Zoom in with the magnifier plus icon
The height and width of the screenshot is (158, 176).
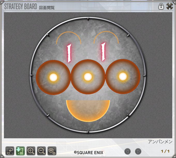click(x=31, y=151)
